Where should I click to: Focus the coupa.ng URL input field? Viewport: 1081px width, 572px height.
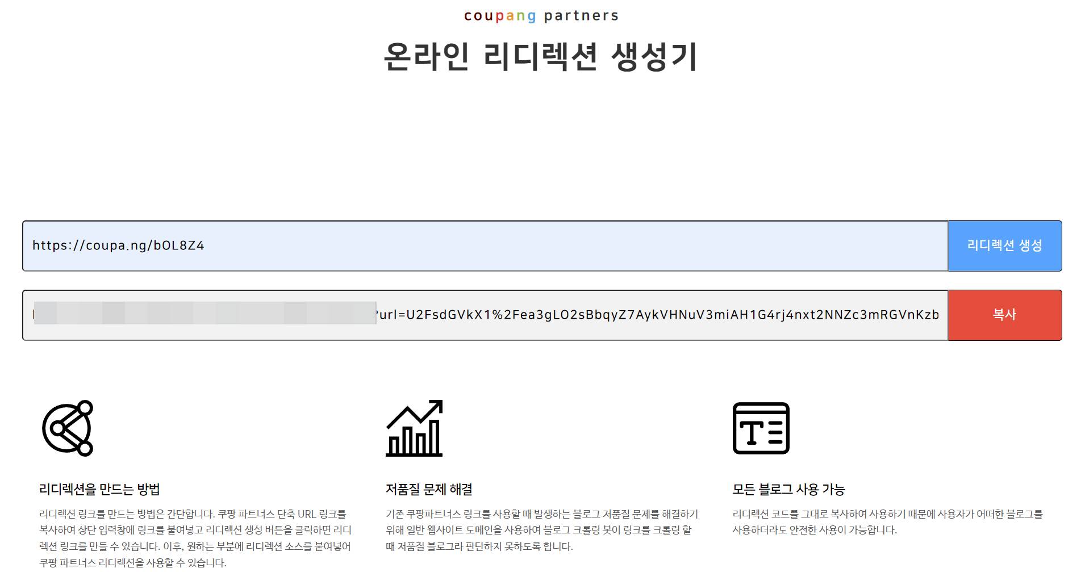[485, 246]
